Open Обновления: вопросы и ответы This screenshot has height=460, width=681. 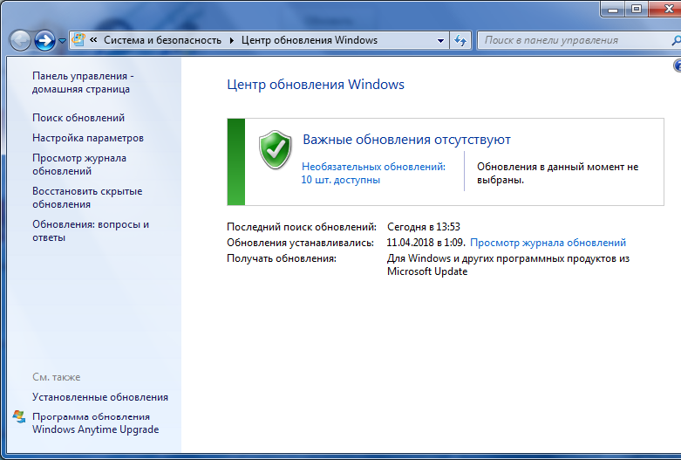91,230
